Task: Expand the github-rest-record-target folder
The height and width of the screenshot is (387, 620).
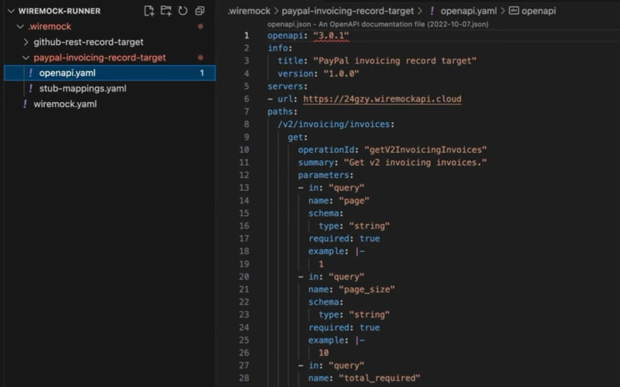Action: [26, 42]
